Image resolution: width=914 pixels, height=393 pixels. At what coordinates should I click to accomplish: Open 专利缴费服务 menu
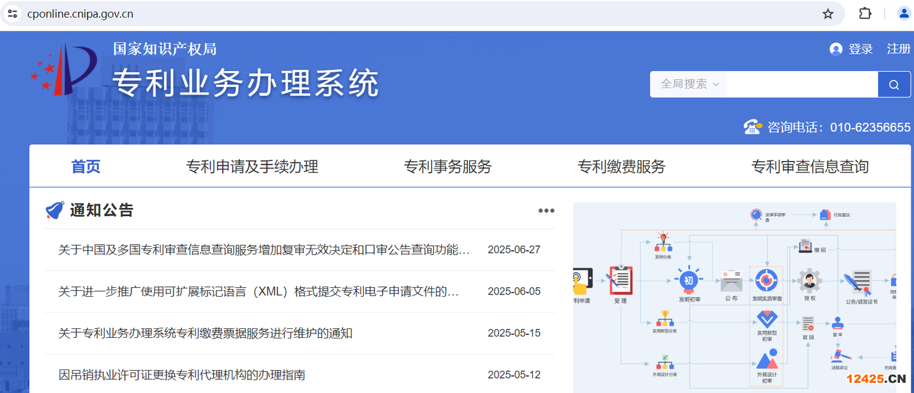(621, 167)
